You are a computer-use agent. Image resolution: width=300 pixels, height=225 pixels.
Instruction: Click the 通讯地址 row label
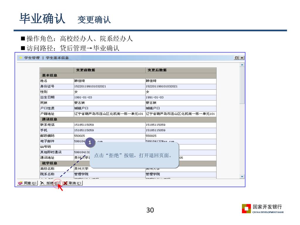[47, 158]
